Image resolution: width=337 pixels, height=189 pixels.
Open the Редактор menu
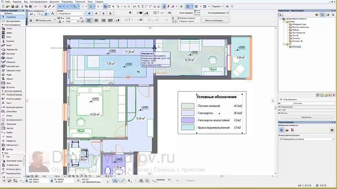tap(17, 2)
